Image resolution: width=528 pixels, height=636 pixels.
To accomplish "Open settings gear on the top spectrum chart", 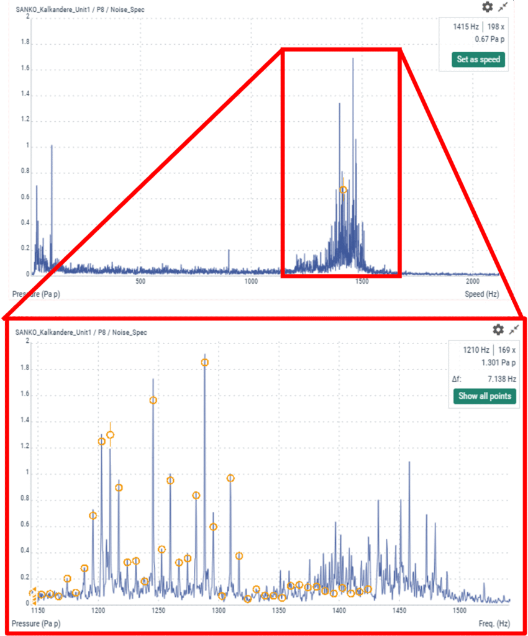I will point(488,7).
